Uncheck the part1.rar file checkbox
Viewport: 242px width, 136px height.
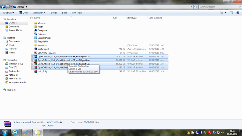coord(33,56)
